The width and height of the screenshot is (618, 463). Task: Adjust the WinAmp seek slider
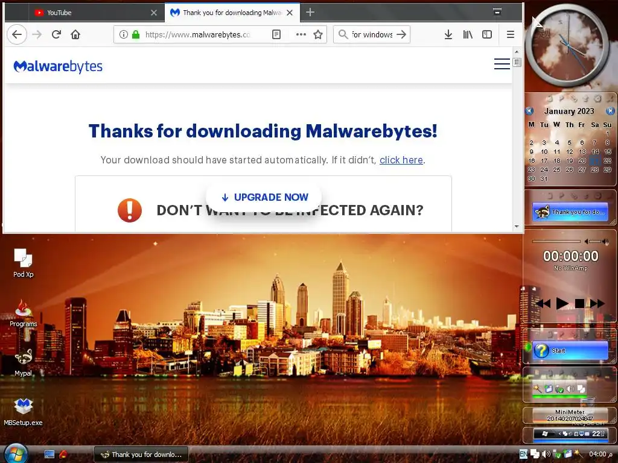(556, 241)
